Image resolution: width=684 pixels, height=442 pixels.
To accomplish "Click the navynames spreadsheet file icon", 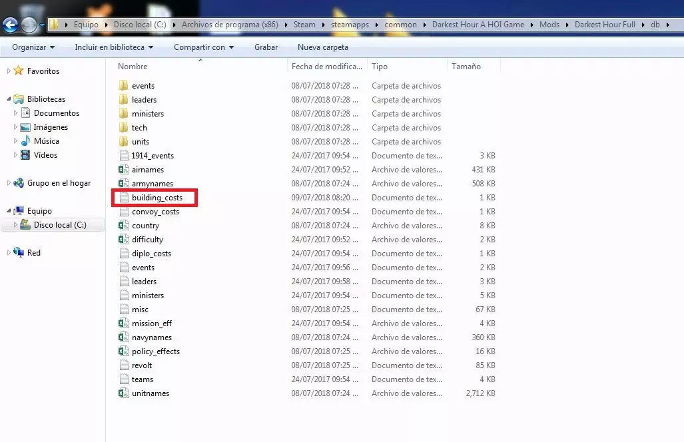I will point(124,337).
